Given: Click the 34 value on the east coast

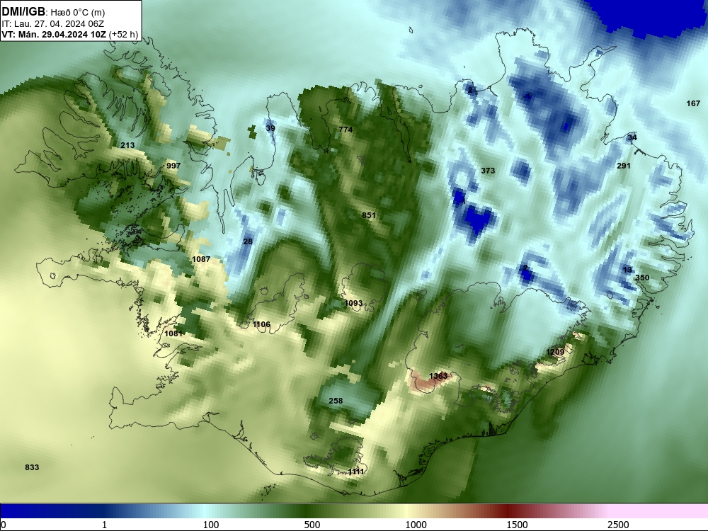Looking at the screenshot, I should point(632,137).
